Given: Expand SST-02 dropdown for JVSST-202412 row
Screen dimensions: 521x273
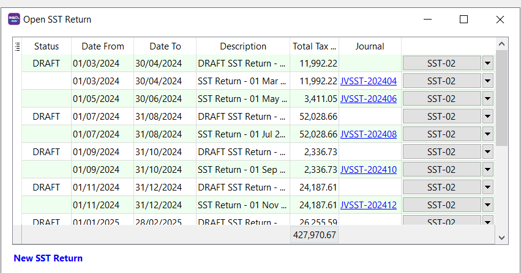Looking at the screenshot, I should [x=487, y=205].
